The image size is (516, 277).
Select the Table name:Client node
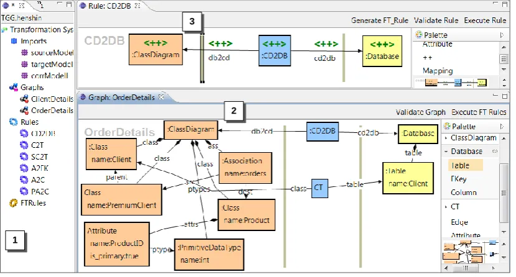coord(408,178)
